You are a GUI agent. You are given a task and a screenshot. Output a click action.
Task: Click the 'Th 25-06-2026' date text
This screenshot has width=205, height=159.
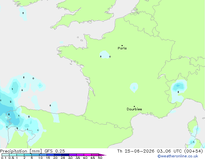coord(136,151)
